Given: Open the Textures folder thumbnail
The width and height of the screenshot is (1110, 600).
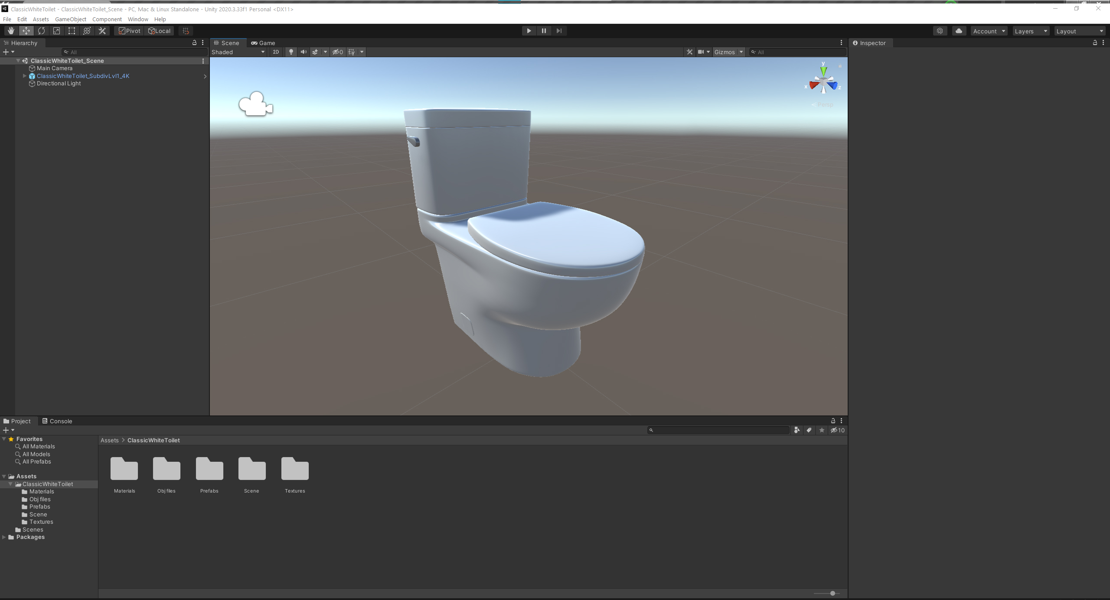Looking at the screenshot, I should pos(295,470).
